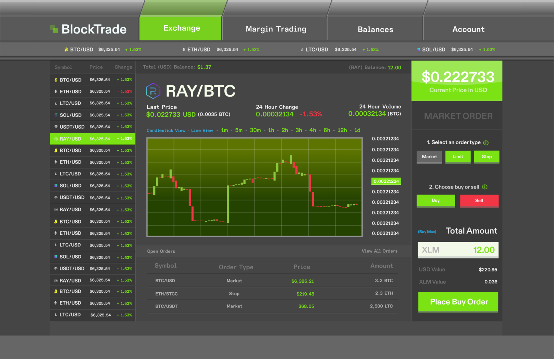Switch chart to Line View
The image size is (554, 359).
click(202, 130)
